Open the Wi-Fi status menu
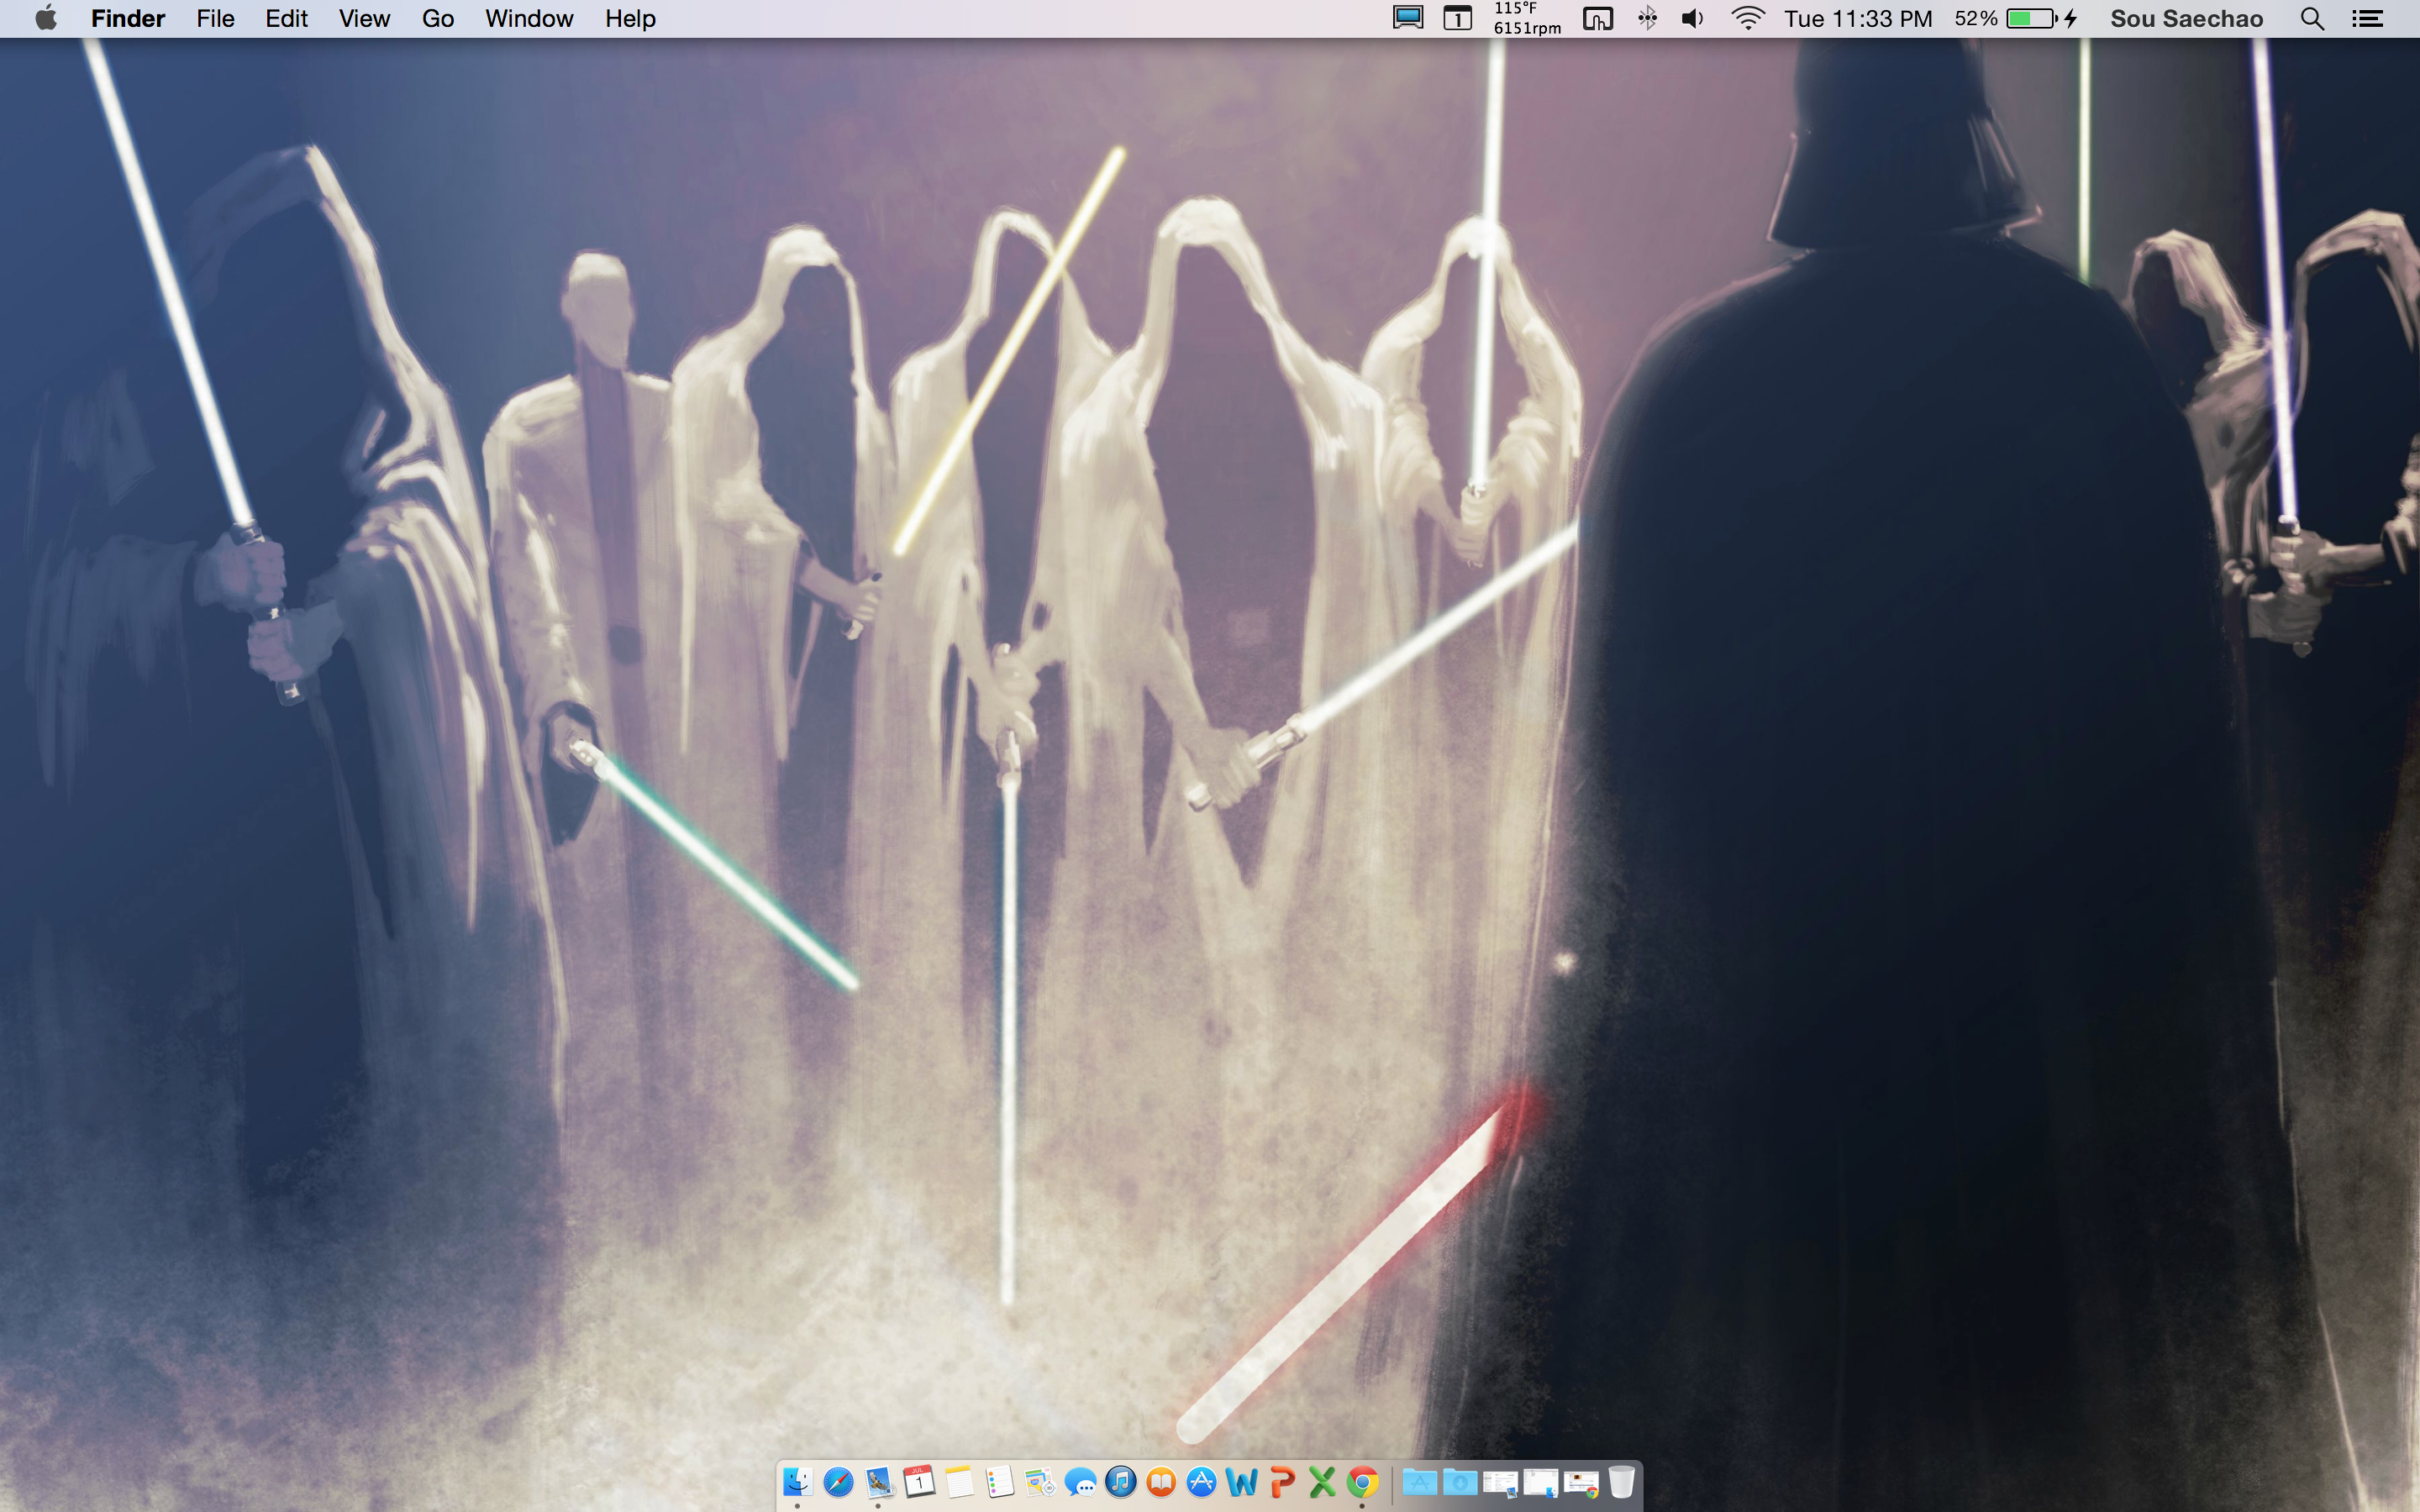This screenshot has width=2420, height=1512. [x=1747, y=19]
